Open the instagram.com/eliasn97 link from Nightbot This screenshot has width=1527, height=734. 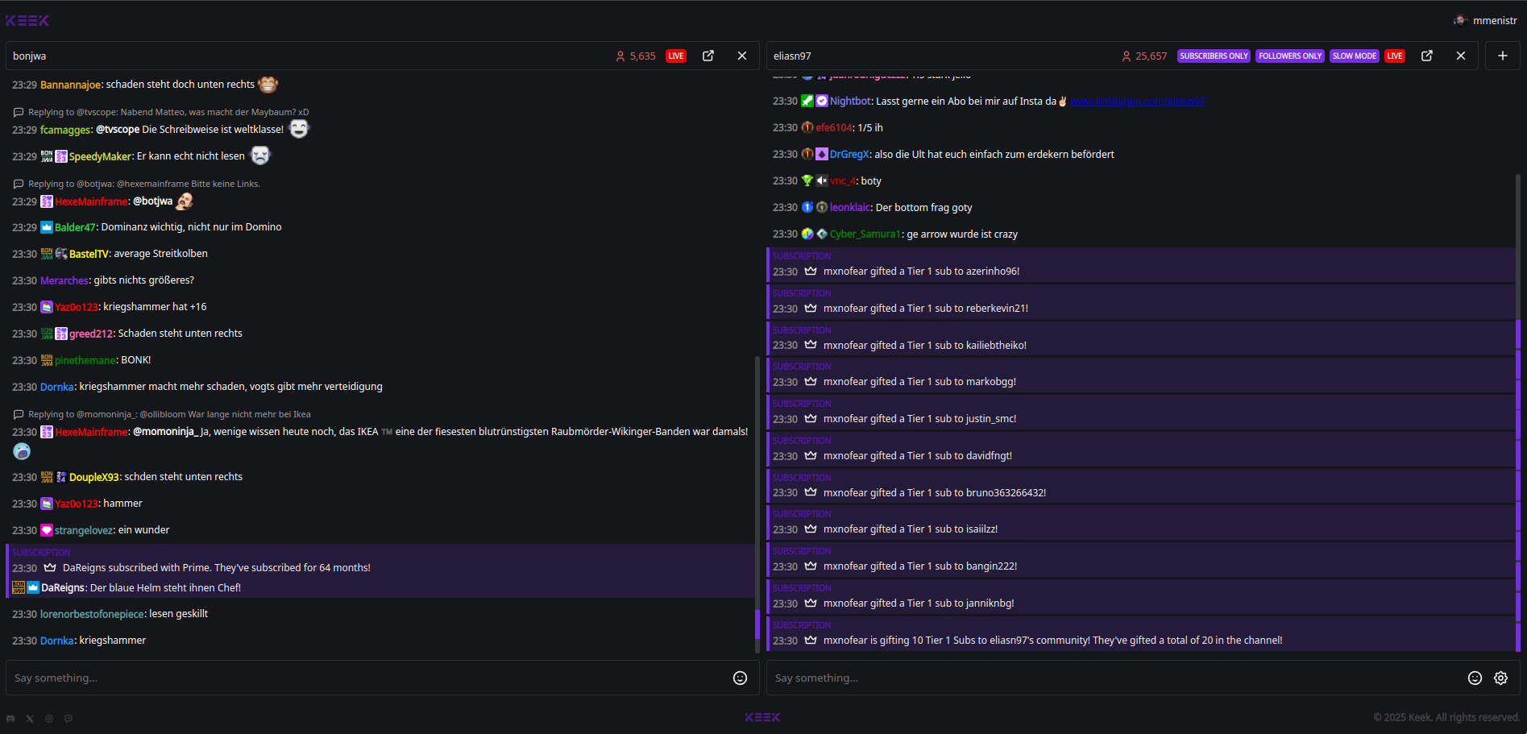tap(1138, 101)
